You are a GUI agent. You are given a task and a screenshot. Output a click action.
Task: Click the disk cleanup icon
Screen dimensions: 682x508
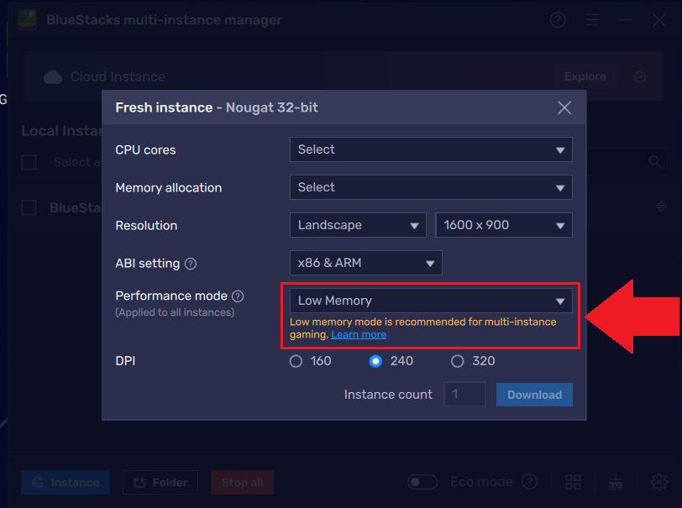click(616, 482)
